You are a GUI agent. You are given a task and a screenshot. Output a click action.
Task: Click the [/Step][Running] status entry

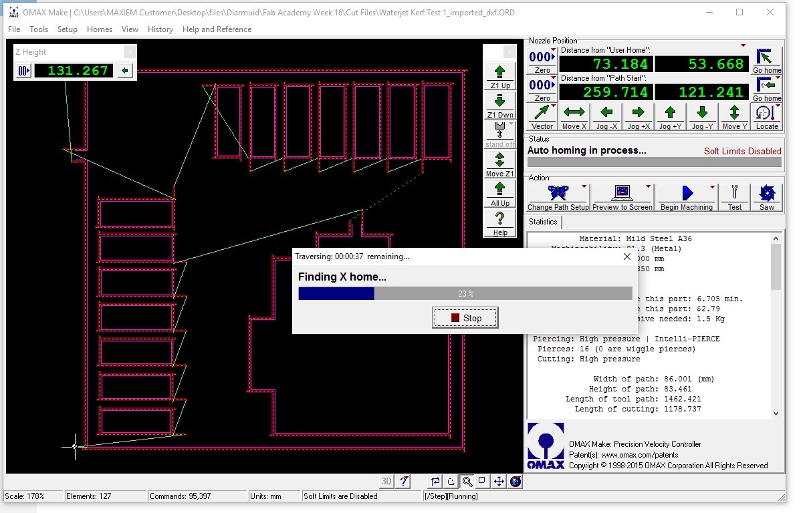click(x=451, y=496)
